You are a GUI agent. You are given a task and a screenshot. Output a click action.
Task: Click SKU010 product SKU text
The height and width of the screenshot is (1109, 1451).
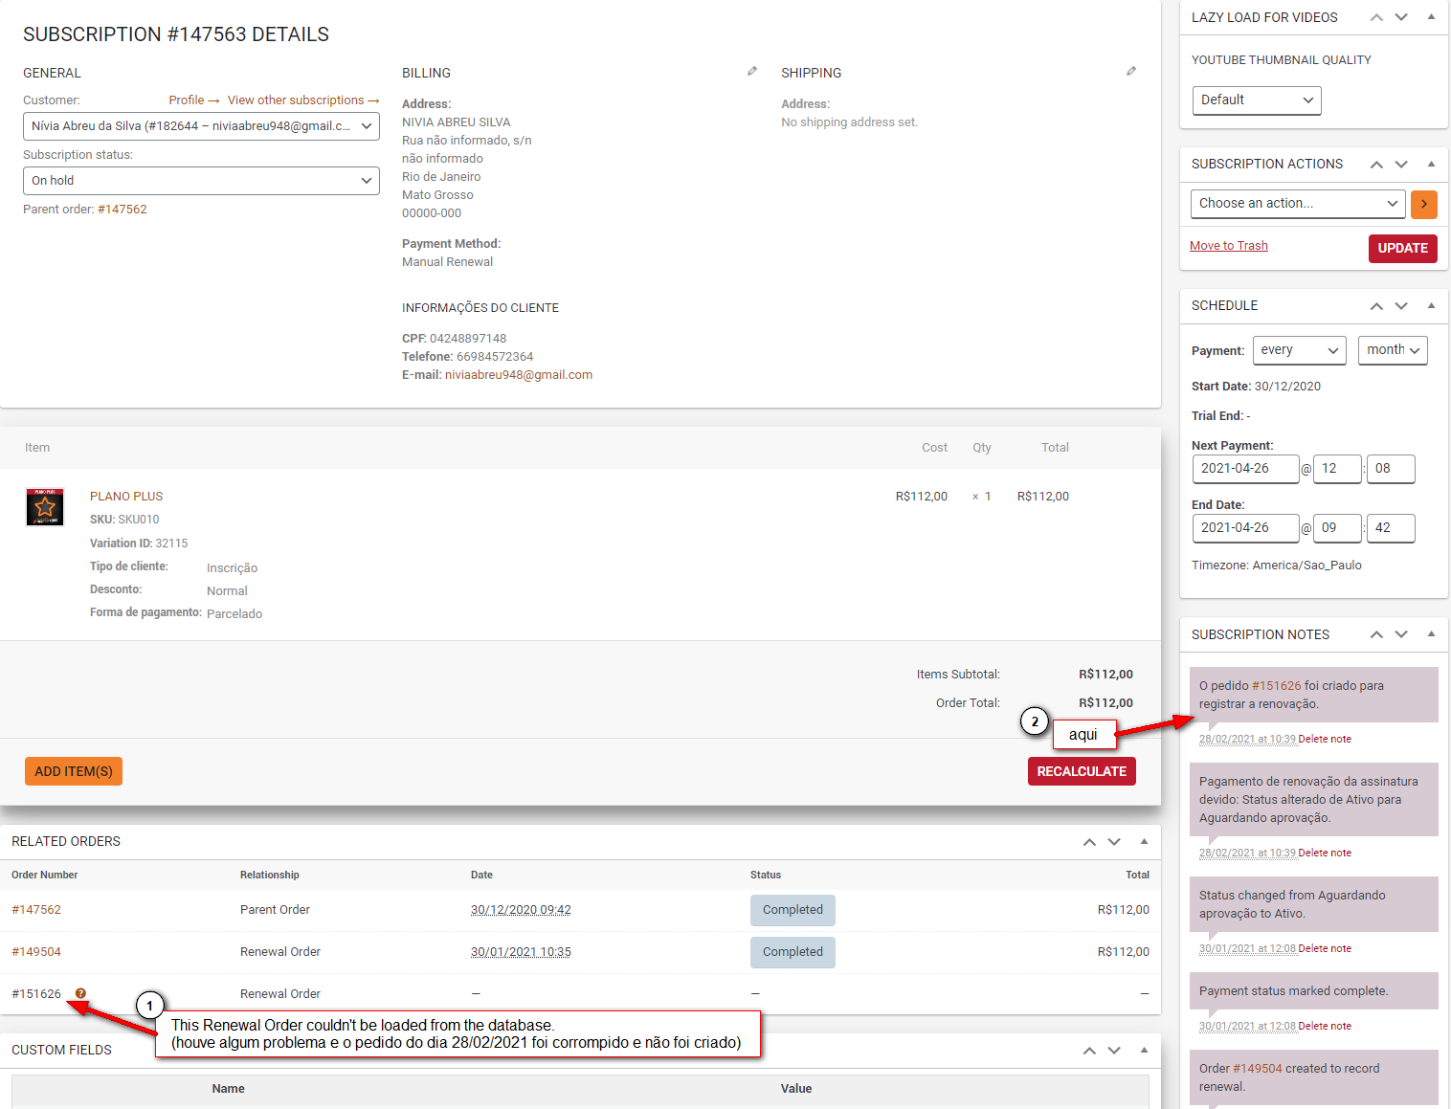click(x=139, y=520)
